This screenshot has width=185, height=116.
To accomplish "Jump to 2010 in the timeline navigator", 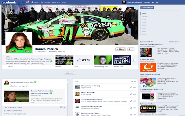I will 144,25.
